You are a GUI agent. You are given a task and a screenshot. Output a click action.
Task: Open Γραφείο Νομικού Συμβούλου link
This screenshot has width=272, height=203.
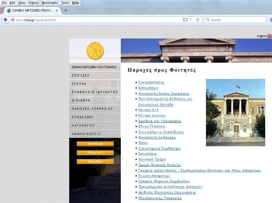pyautogui.click(x=164, y=181)
